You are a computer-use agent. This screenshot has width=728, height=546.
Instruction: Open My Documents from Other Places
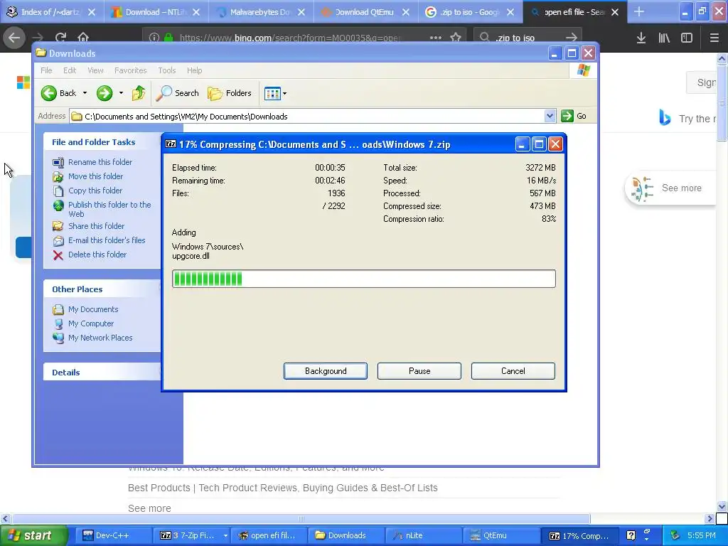pyautogui.click(x=93, y=309)
